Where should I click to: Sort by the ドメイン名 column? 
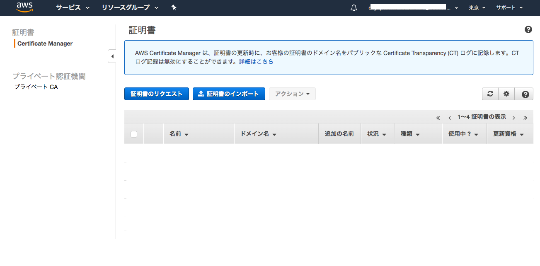pos(258,134)
